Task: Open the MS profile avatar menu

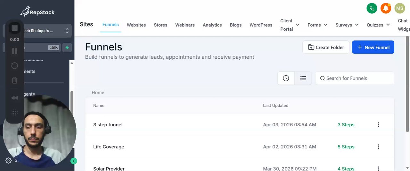Action: [x=400, y=8]
